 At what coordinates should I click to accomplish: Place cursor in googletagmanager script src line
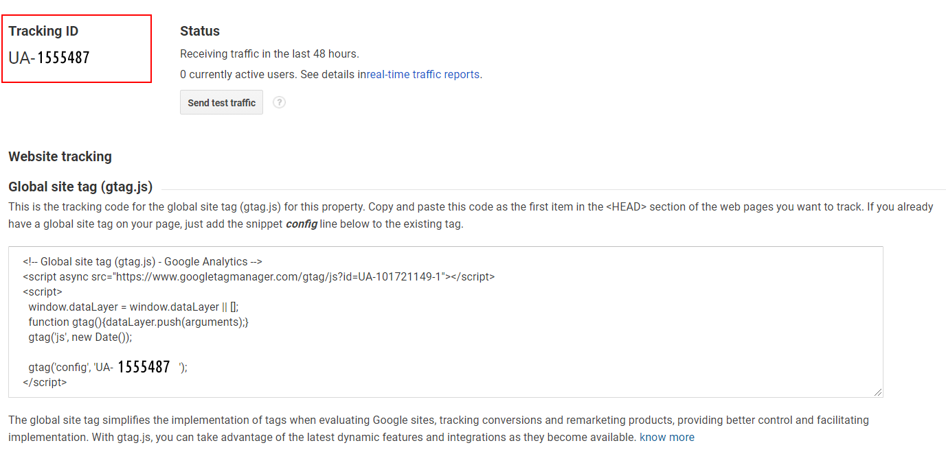(x=258, y=276)
